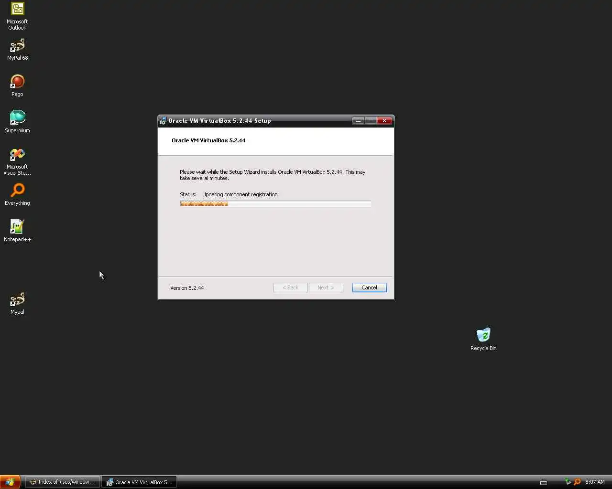Viewport: 612px width, 489px height.
Task: Select the Everything search desktop icon
Action: pyautogui.click(x=17, y=194)
